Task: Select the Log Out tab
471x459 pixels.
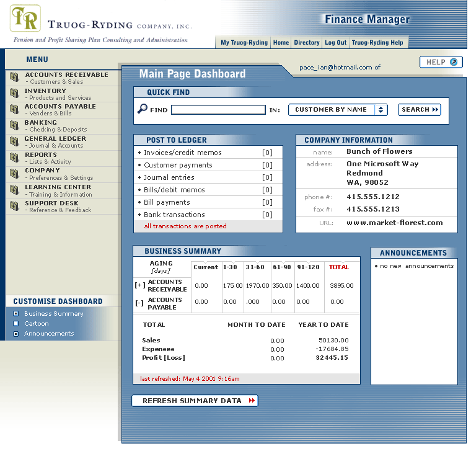Action: coord(335,43)
